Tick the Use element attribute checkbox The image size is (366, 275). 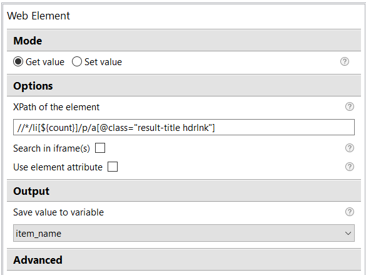click(113, 167)
